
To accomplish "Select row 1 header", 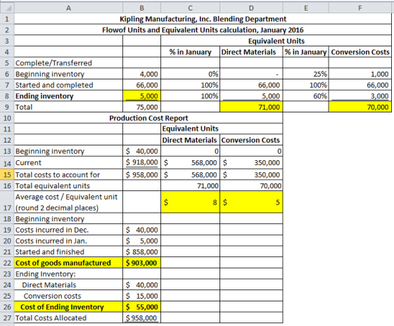I will coord(7,19).
